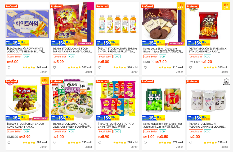This screenshot has height=152, width=233.
Task: Favorite the Crown White Heim Biscuit item
Action: pyautogui.click(x=9, y=68)
